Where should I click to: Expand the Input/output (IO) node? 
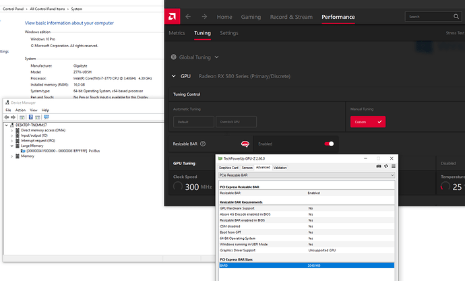12,135
